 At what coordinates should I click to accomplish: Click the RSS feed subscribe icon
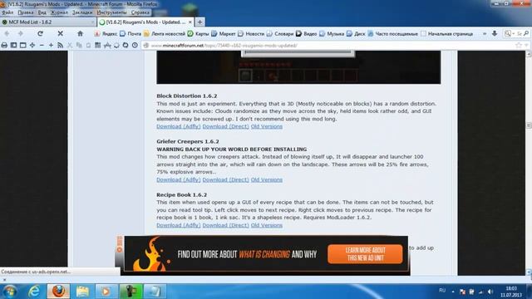pos(61,45)
